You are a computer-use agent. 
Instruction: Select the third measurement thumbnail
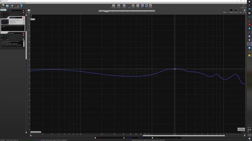pyautogui.click(x=5, y=38)
